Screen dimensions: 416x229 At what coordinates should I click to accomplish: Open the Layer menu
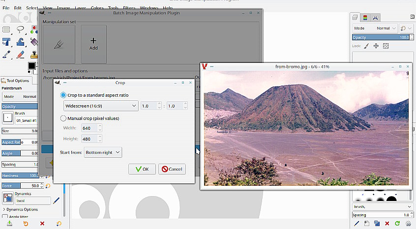pos(80,8)
